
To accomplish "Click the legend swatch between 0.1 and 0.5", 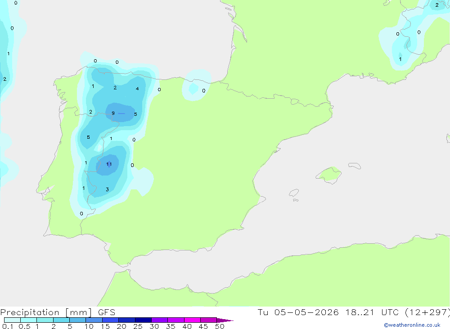I will click(x=12, y=320).
